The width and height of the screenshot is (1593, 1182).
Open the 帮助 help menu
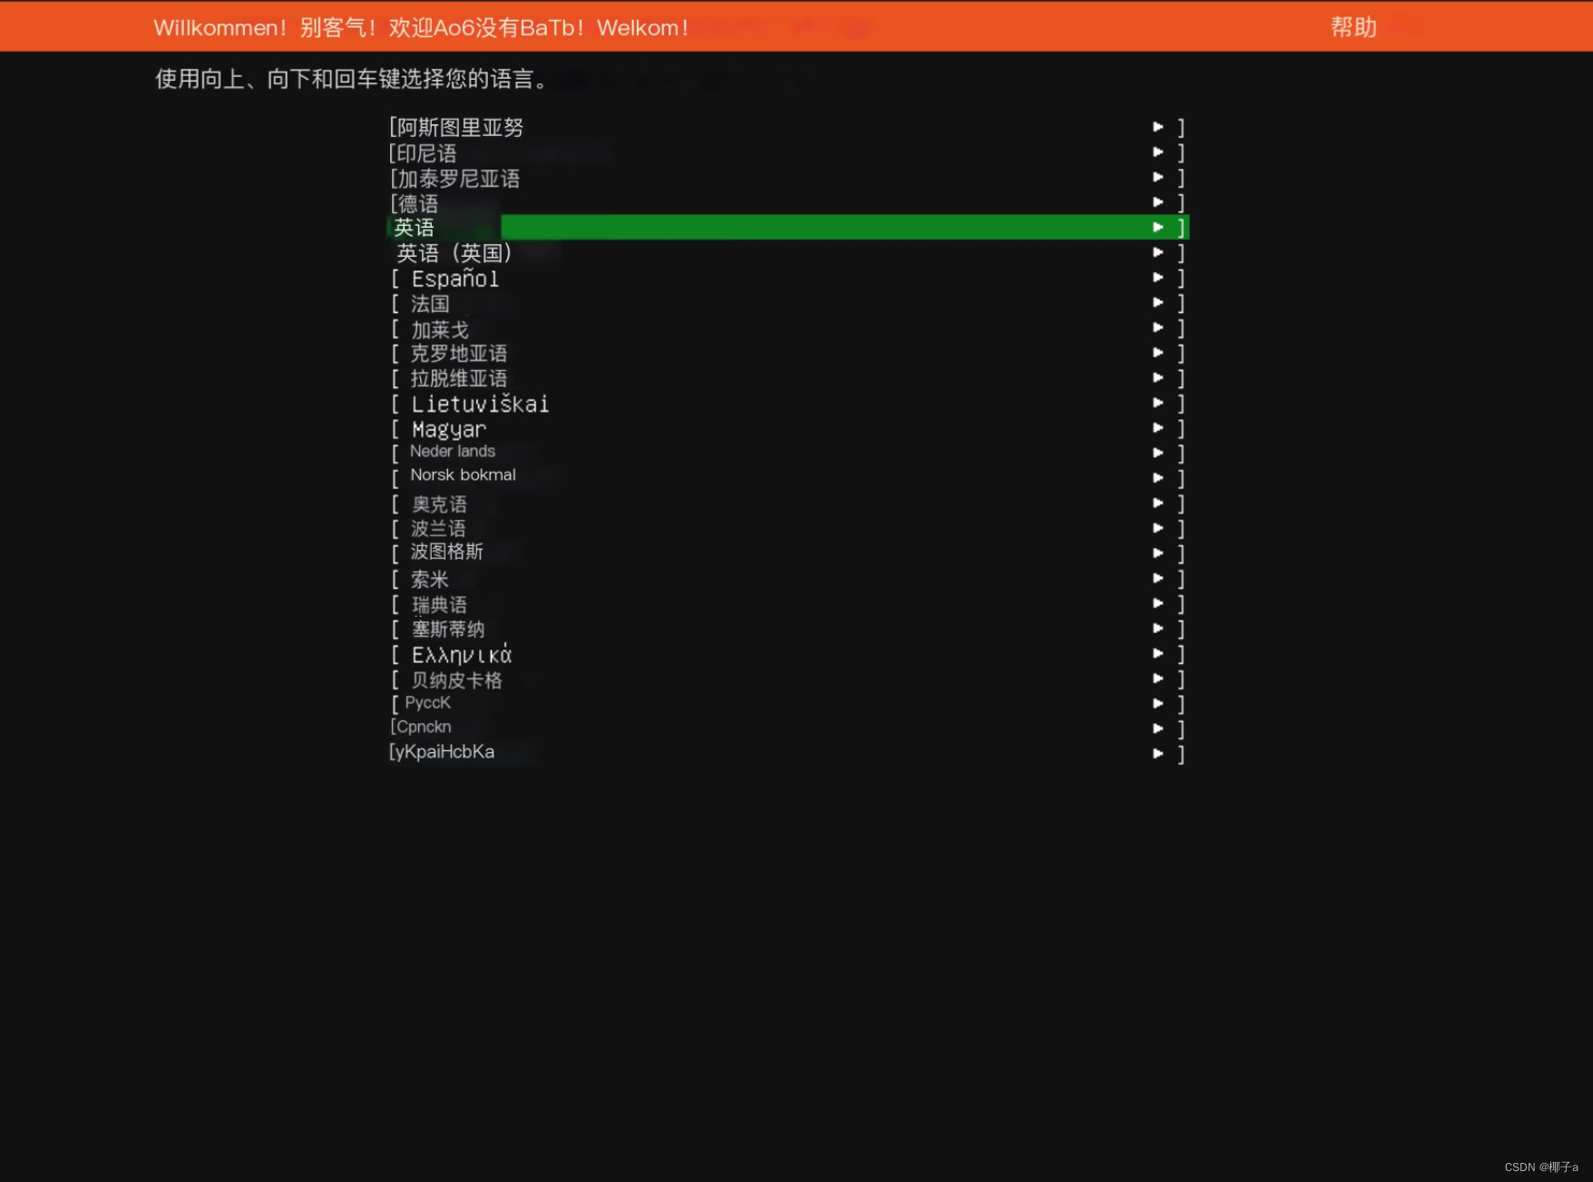click(1353, 27)
